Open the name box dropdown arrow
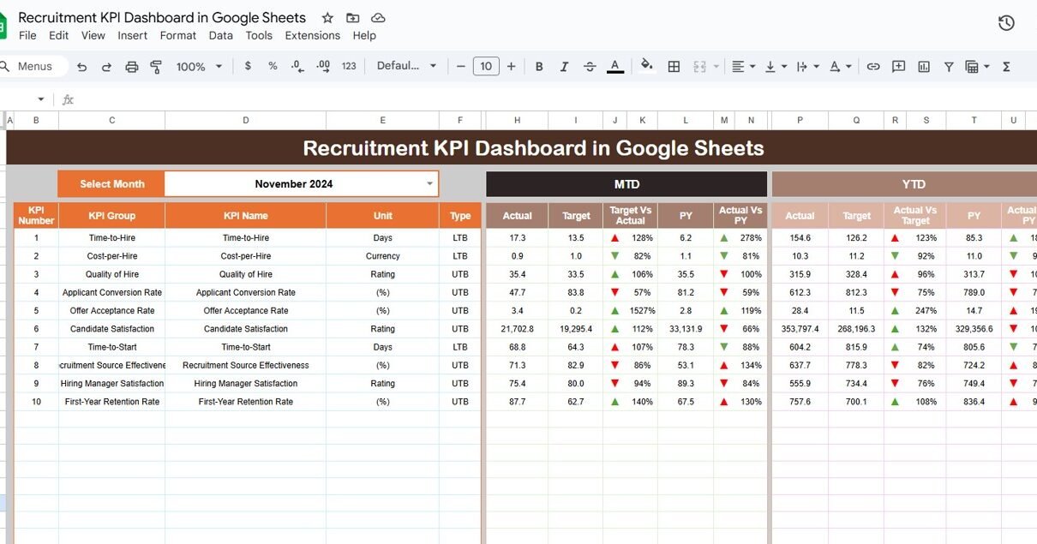This screenshot has width=1037, height=544. [40, 99]
